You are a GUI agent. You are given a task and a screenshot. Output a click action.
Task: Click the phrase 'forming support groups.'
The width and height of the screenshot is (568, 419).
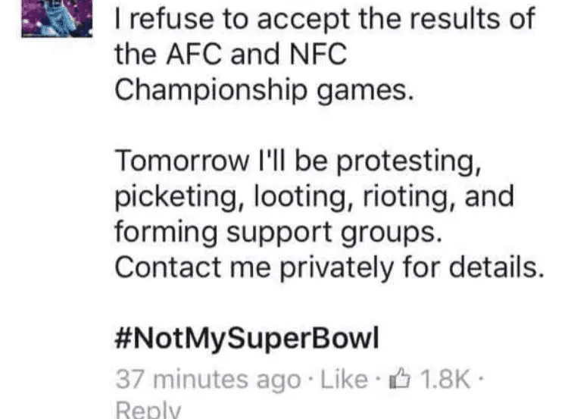tap(277, 232)
